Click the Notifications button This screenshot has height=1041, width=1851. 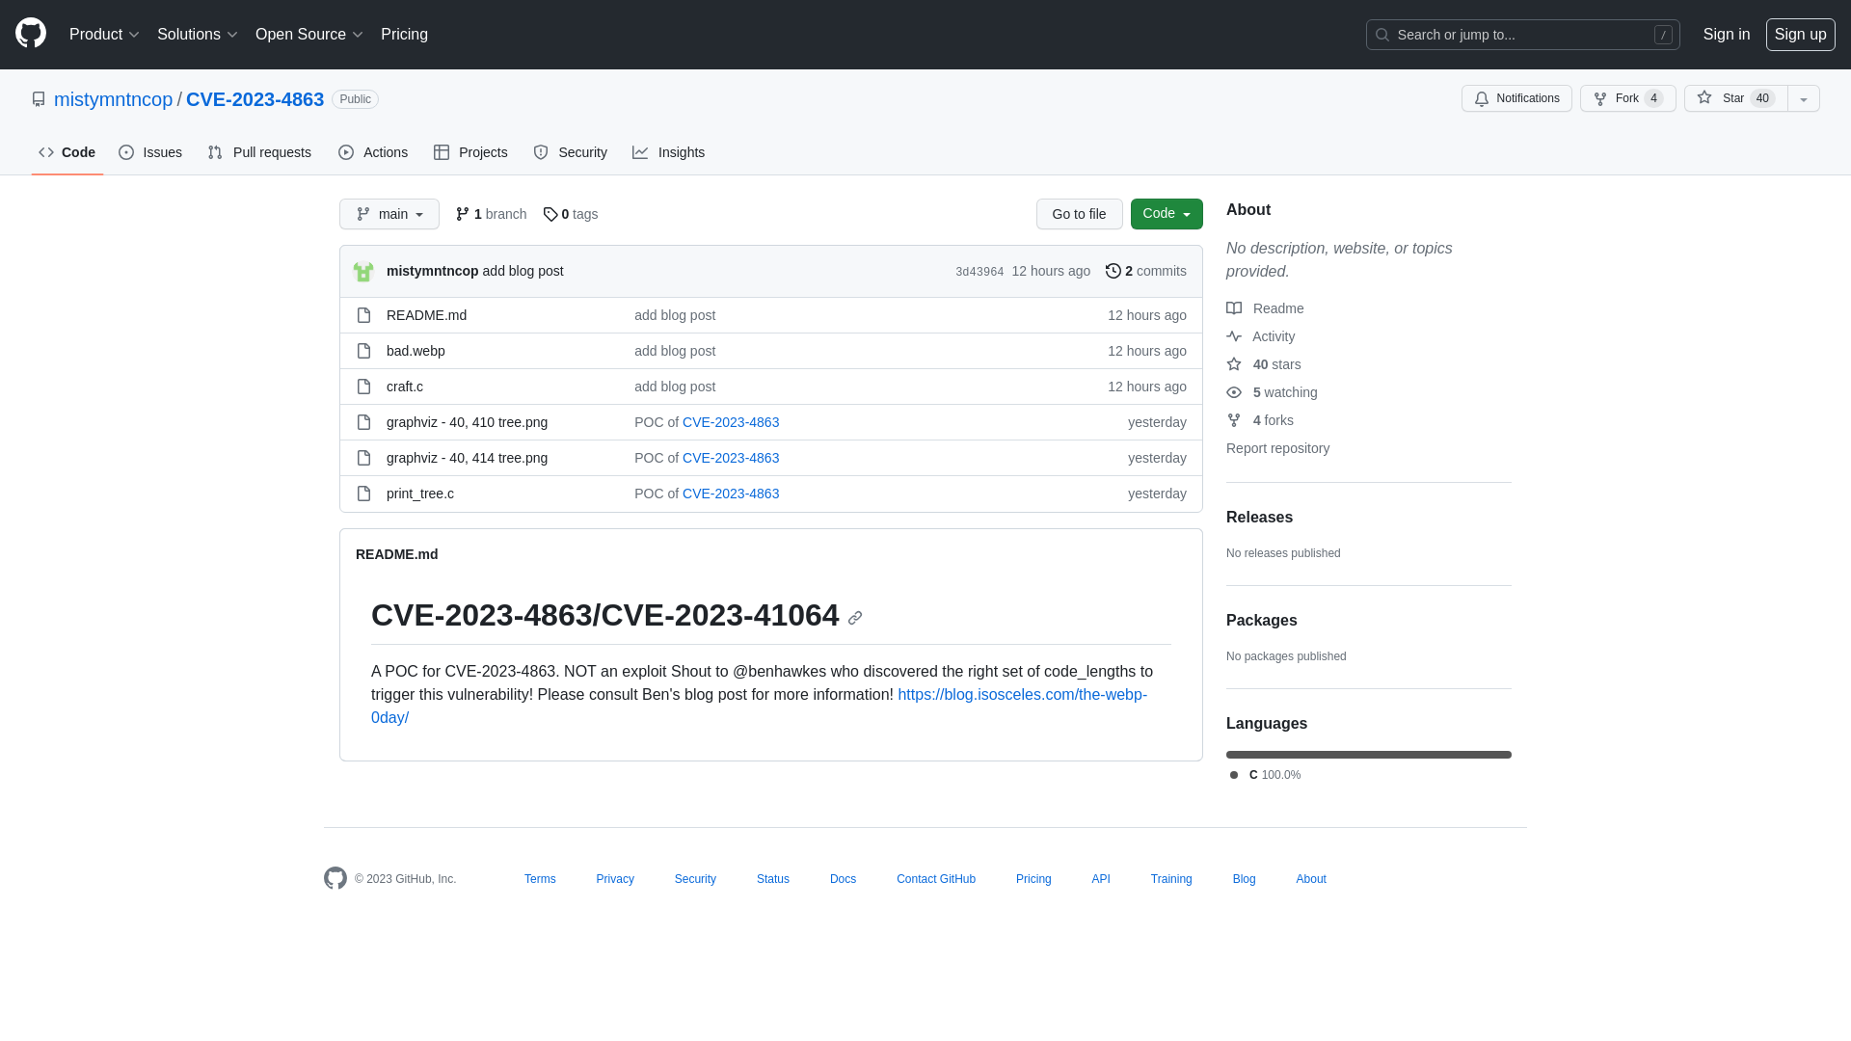[x=1516, y=98]
